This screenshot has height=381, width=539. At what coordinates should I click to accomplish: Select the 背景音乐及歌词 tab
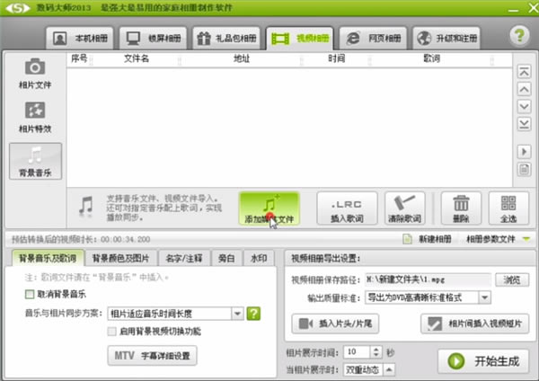[x=48, y=258]
